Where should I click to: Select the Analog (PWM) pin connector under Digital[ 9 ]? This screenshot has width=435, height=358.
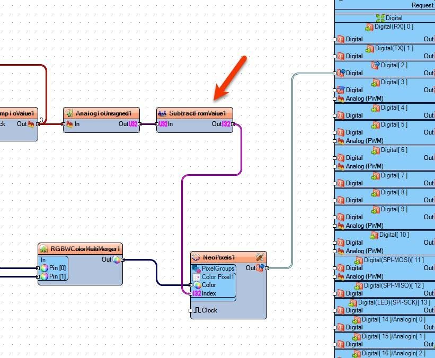click(334, 226)
